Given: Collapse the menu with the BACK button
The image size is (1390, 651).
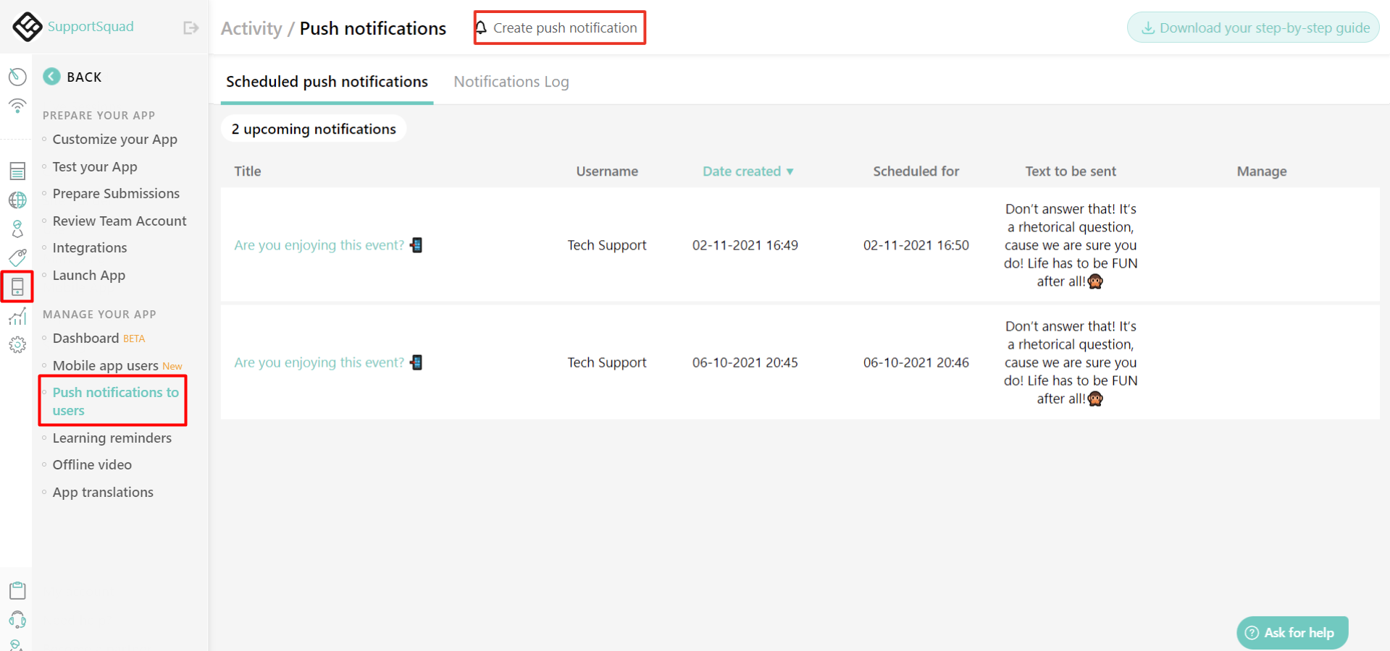Looking at the screenshot, I should (72, 77).
